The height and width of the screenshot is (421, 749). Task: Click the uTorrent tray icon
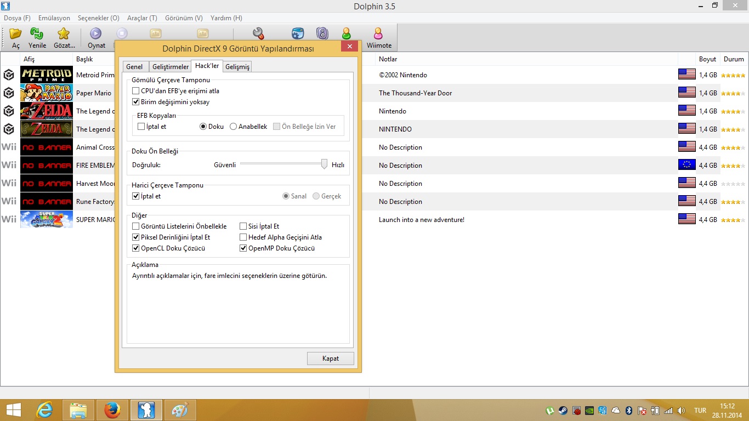(x=551, y=411)
